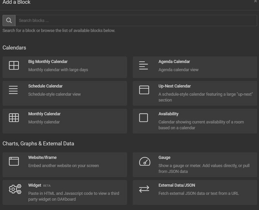Select the Website/iframe browser icon
259x210 pixels.
(x=14, y=161)
